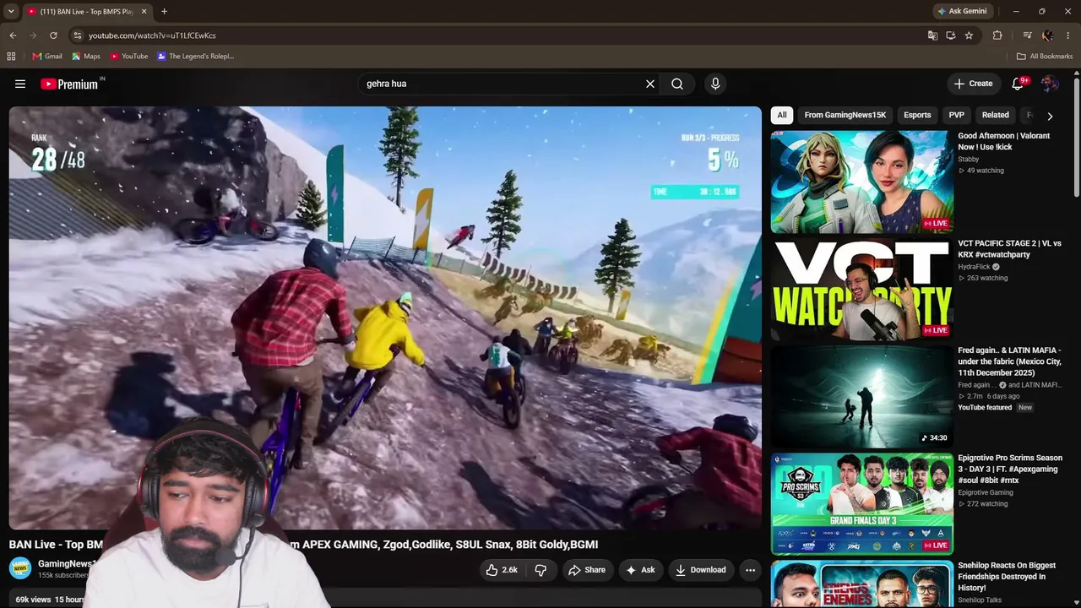Open the YouTube bookmark

pos(129,57)
